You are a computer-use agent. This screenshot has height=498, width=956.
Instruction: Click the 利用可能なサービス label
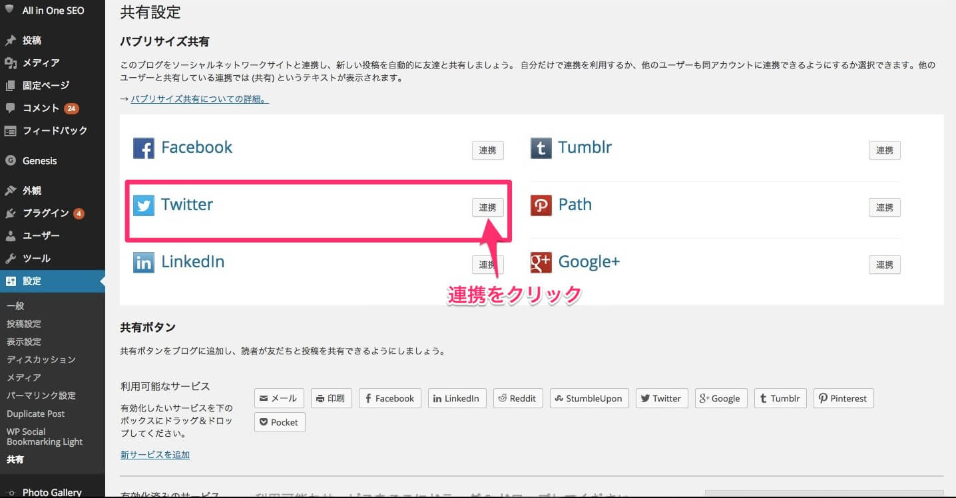(165, 386)
